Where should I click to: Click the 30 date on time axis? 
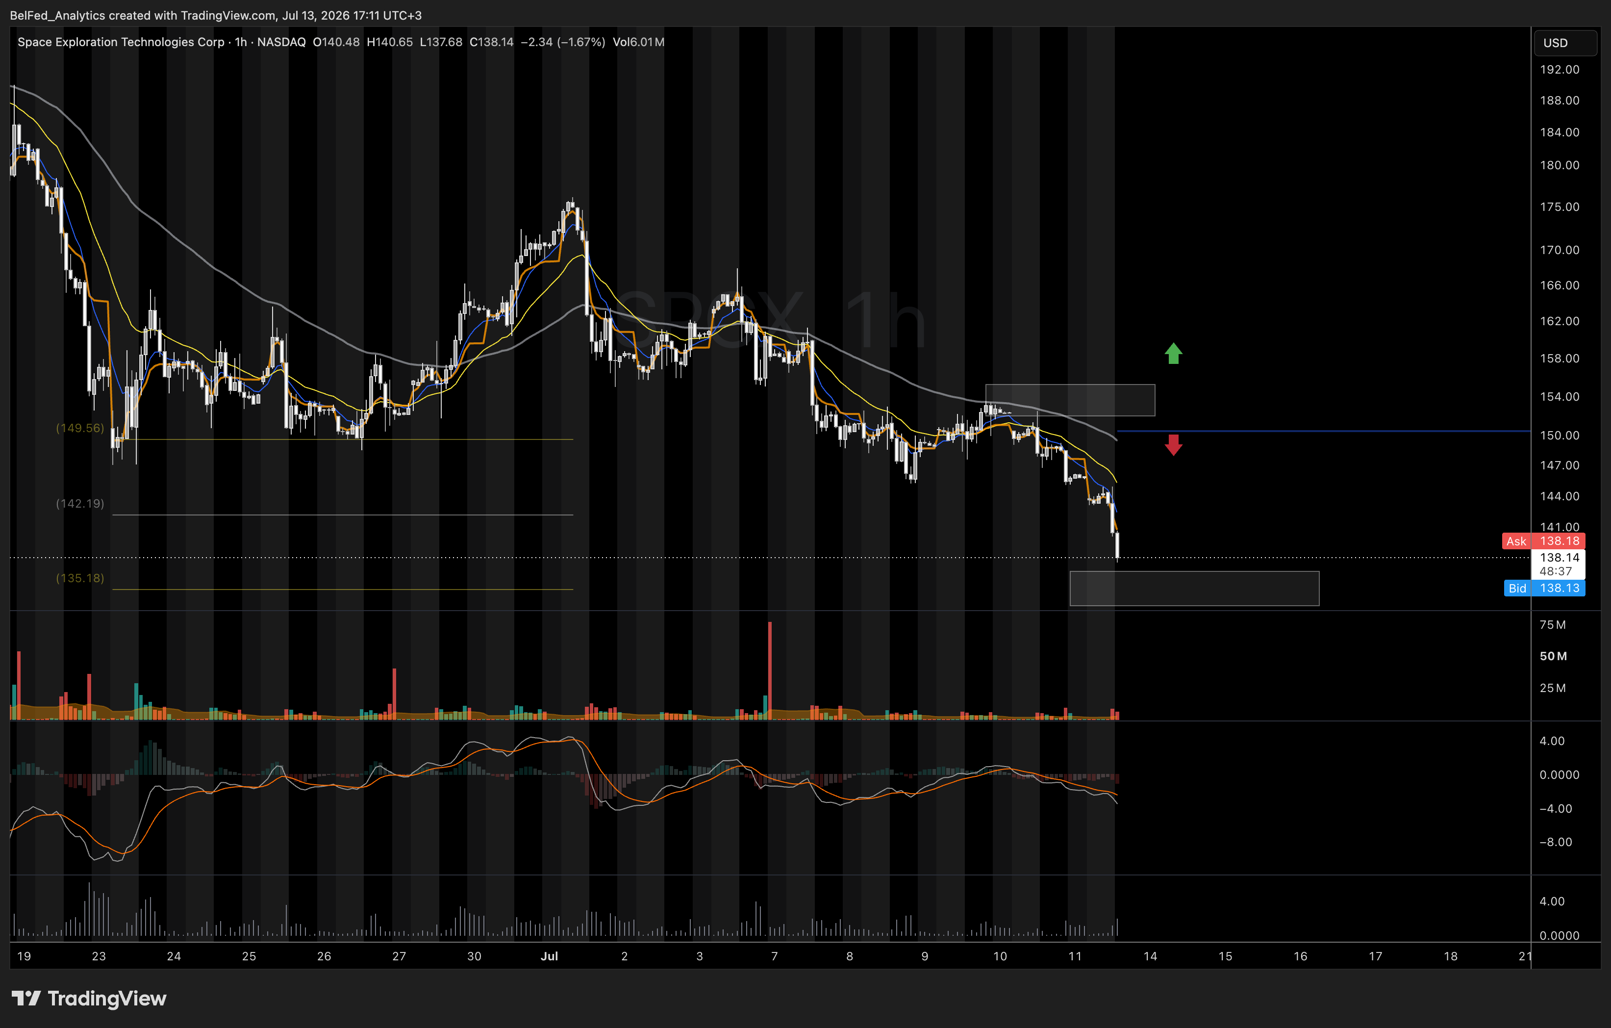pyautogui.click(x=474, y=956)
